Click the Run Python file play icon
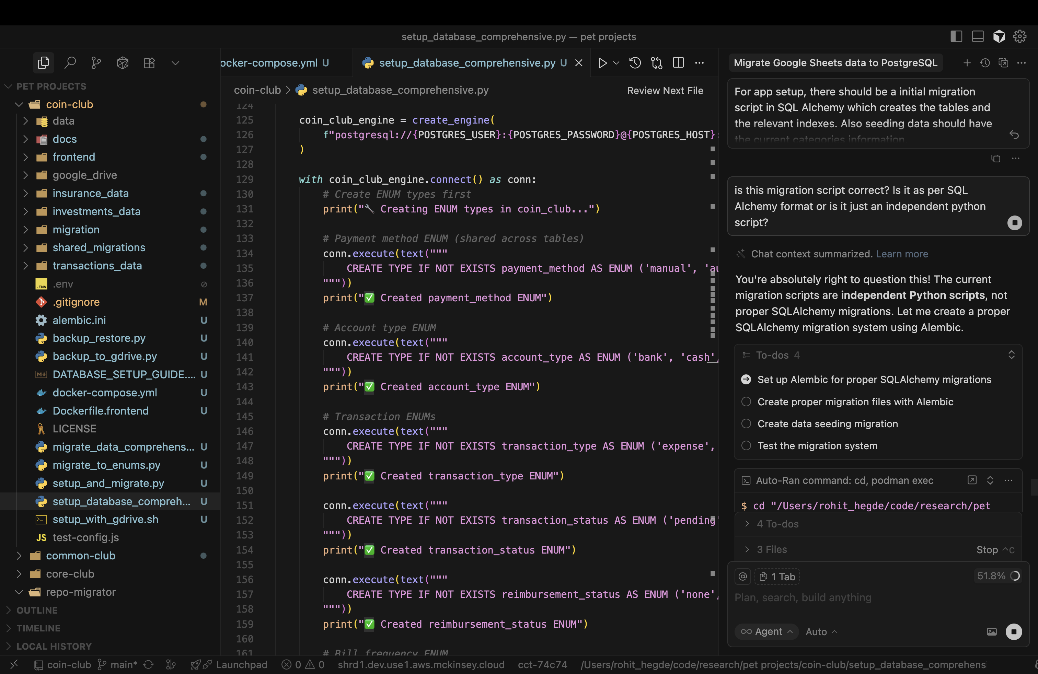This screenshot has height=674, width=1038. 602,63
